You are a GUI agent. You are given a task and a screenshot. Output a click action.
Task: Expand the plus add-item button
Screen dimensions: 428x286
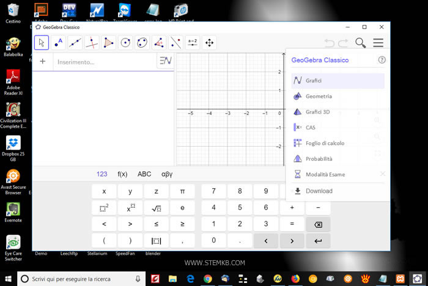43,61
